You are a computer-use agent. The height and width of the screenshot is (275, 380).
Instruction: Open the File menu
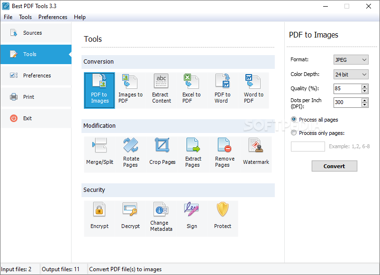8,17
